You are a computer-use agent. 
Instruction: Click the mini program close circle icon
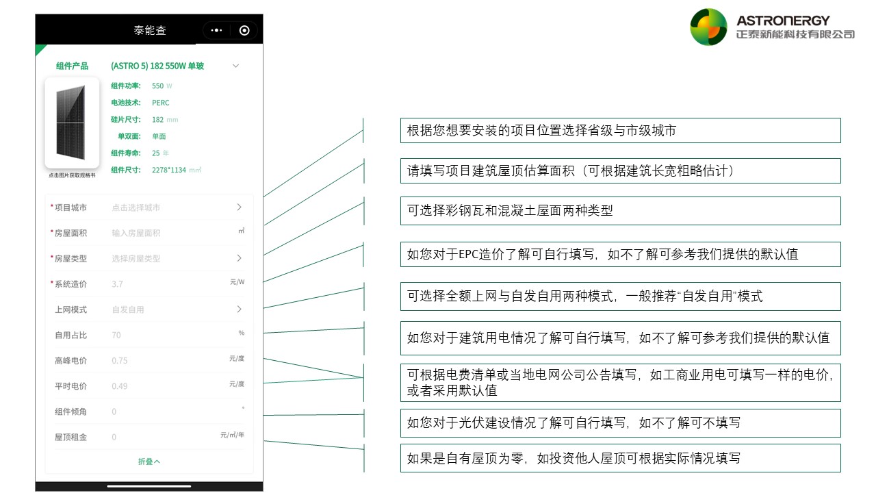click(x=244, y=30)
